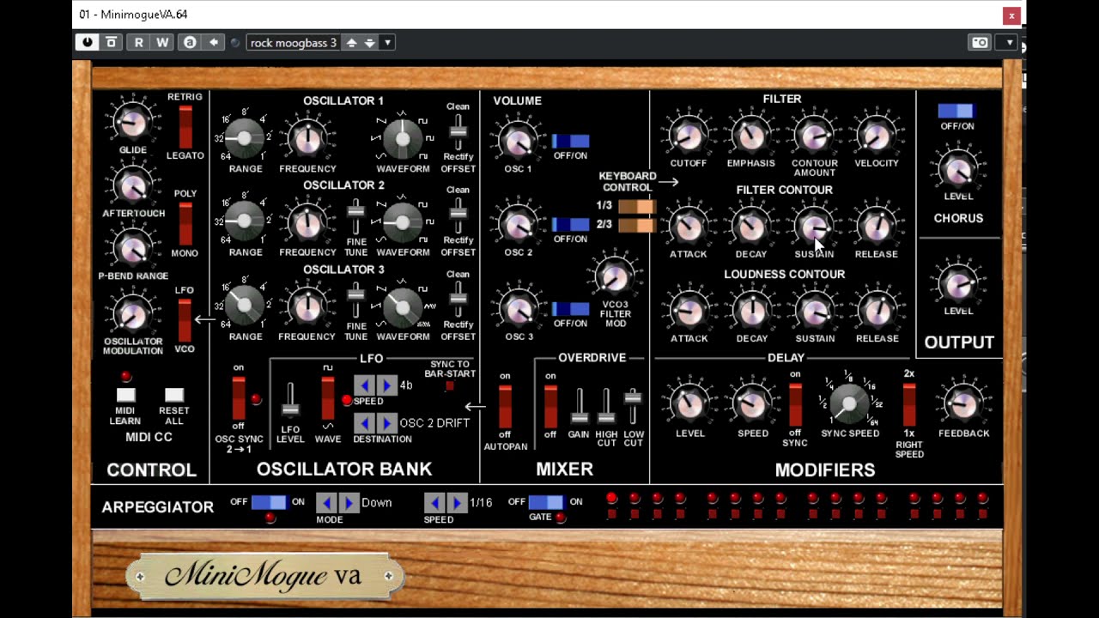The height and width of the screenshot is (618, 1099).
Task: Click the bypass effect button
Action: 111,42
